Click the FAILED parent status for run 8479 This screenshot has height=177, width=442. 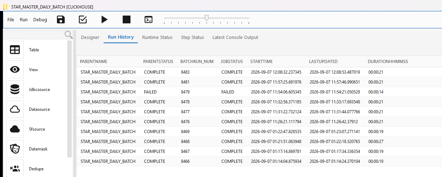click(x=150, y=92)
